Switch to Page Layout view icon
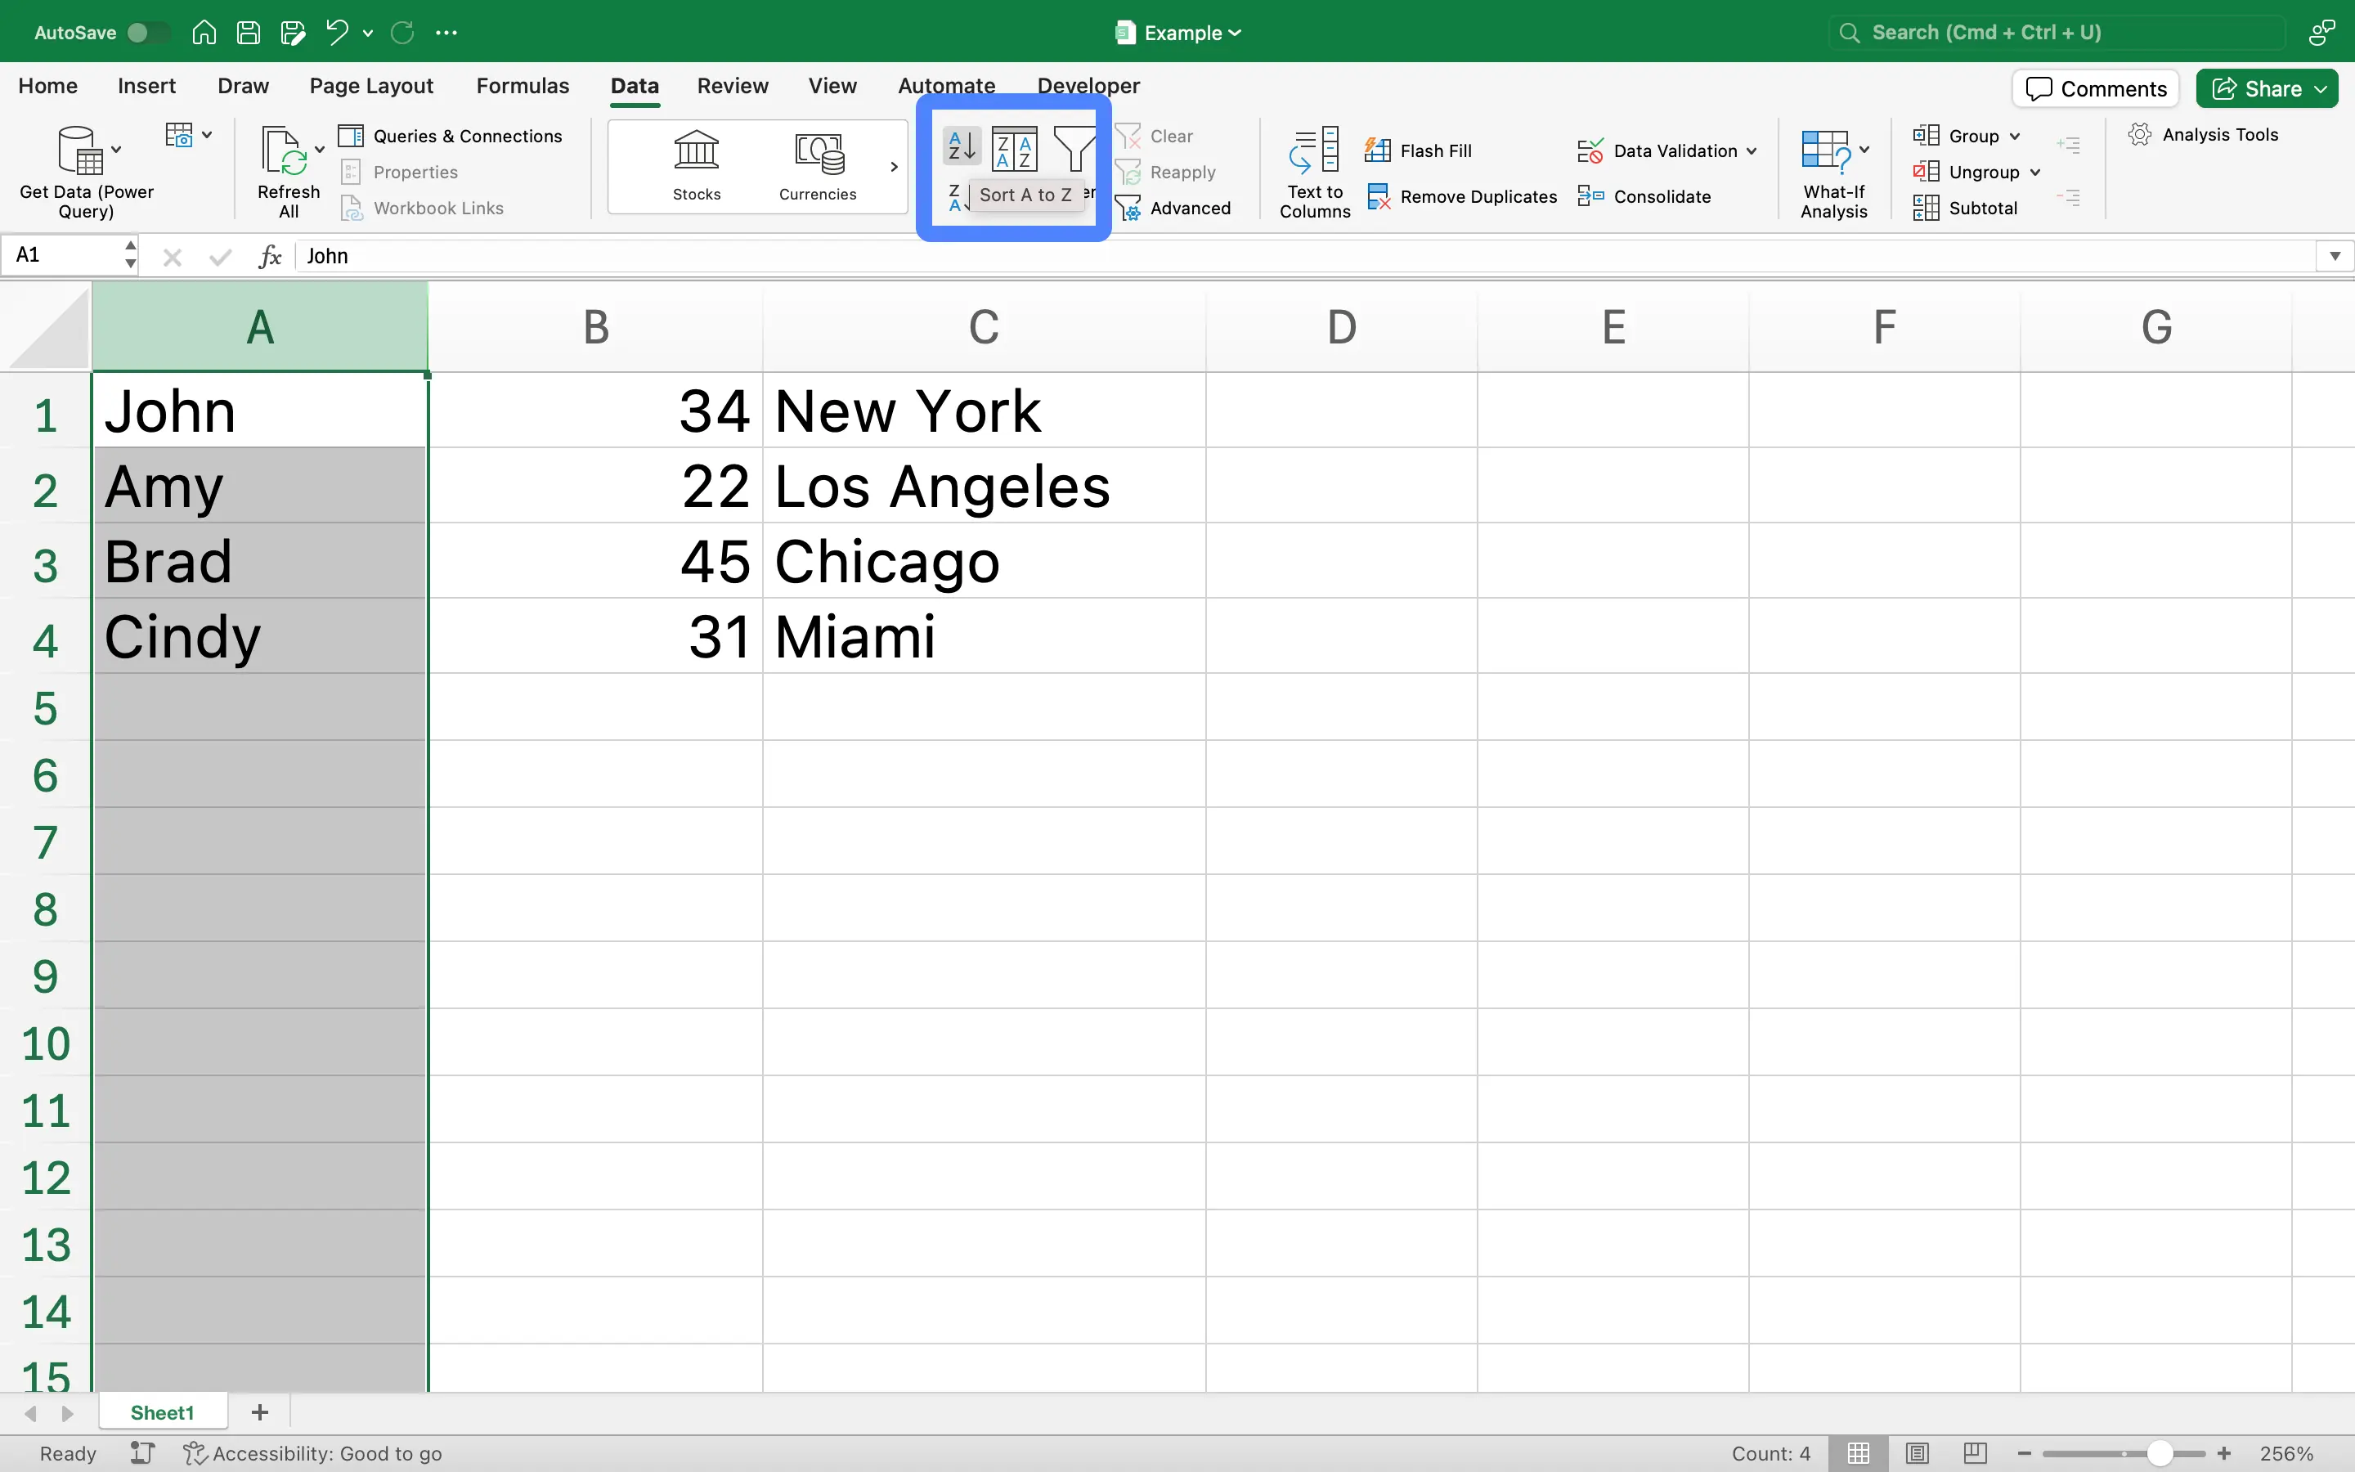The image size is (2355, 1472). 1916,1452
